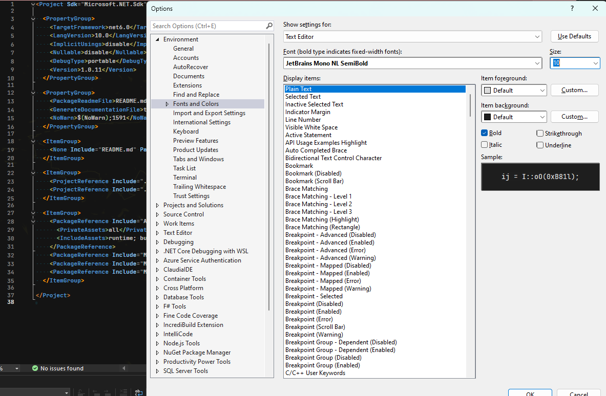Select Keyboard under the Environment tree
The height and width of the screenshot is (396, 606).
click(x=185, y=131)
